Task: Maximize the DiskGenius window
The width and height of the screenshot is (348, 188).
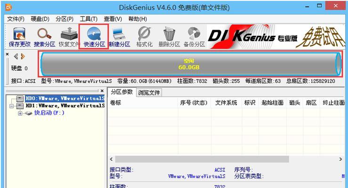Action: pyautogui.click(x=319, y=6)
